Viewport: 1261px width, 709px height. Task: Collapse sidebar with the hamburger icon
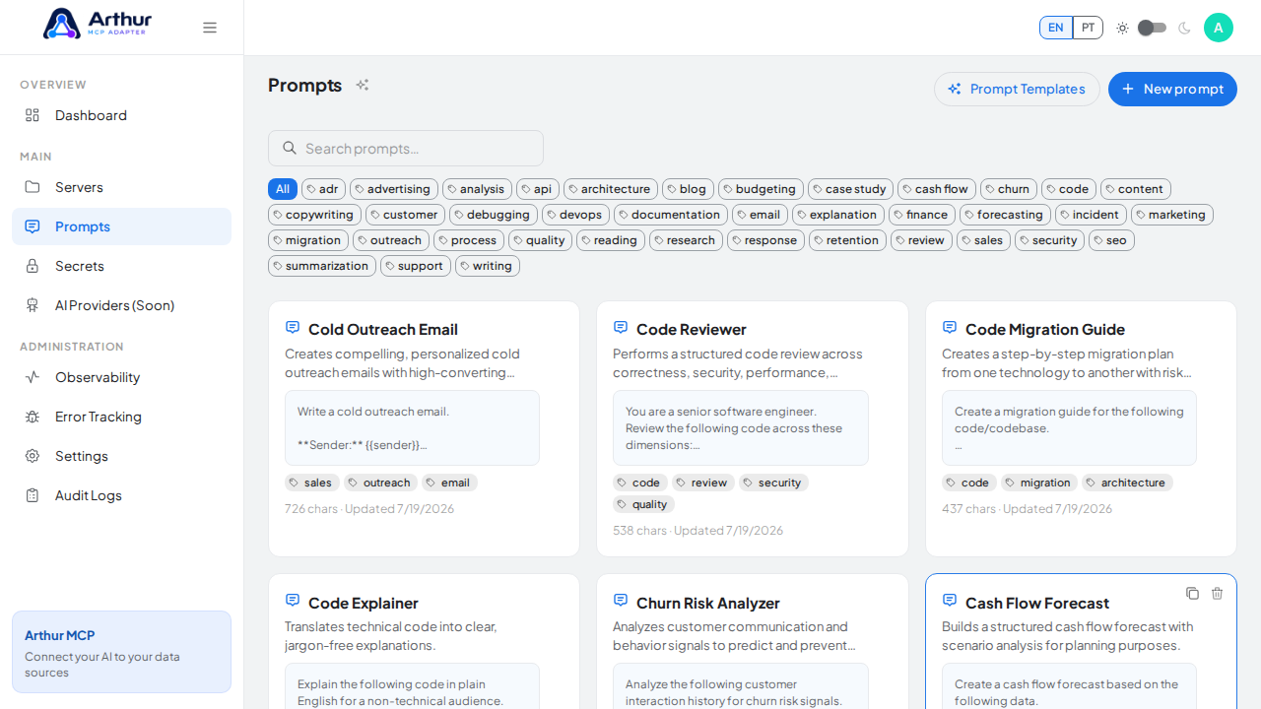point(210,28)
